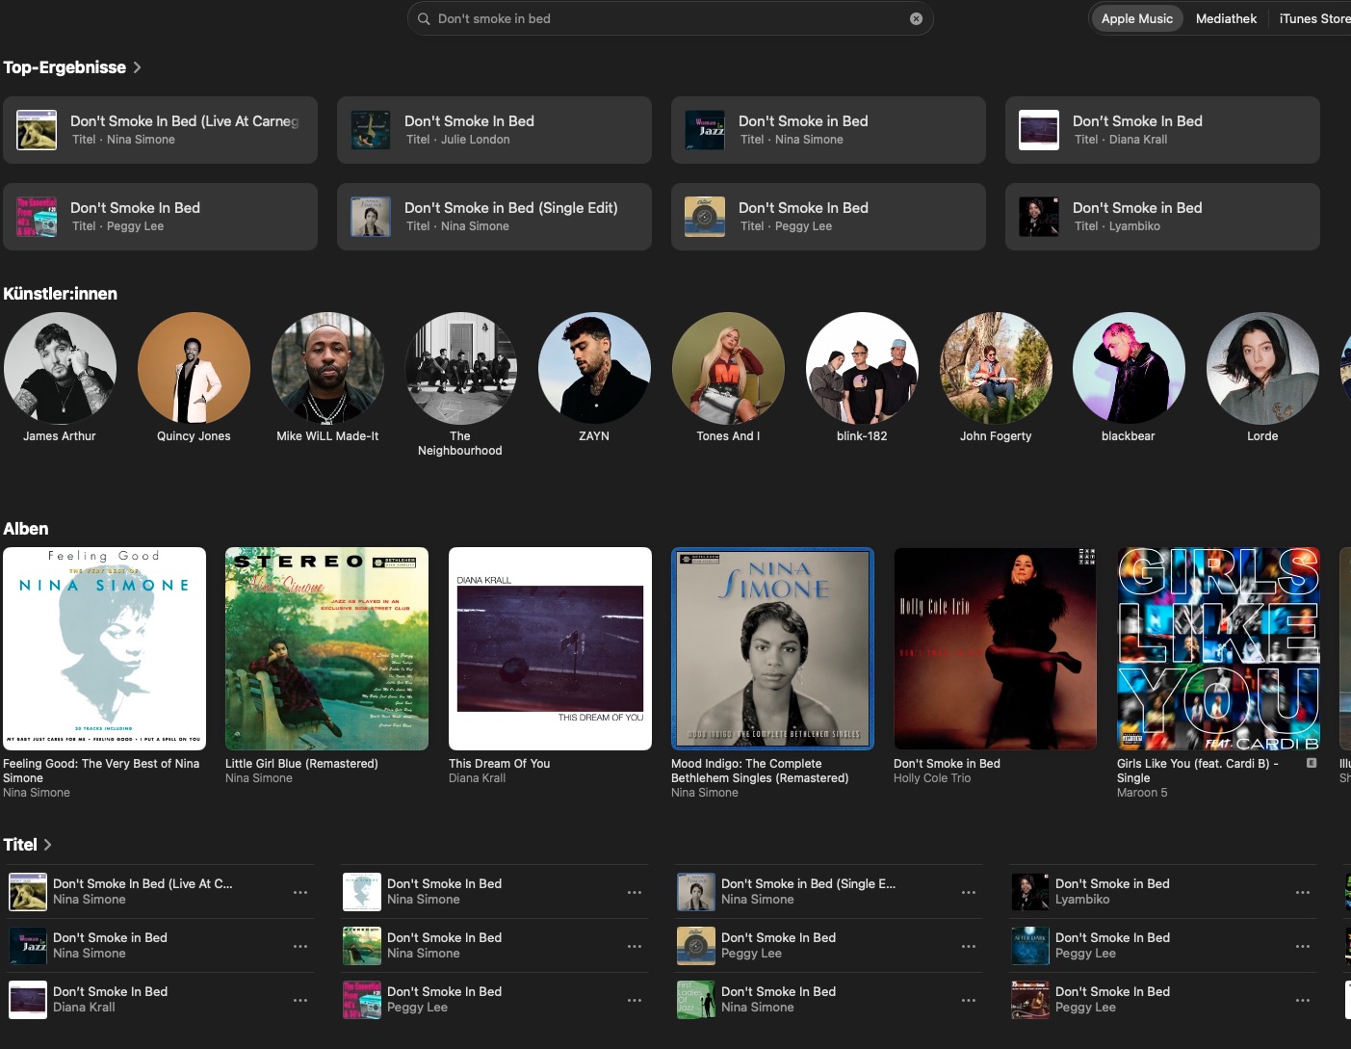Screen dimensions: 1351x1049
Task: Click the explicit badge on Girls Like You
Action: [x=1311, y=763]
